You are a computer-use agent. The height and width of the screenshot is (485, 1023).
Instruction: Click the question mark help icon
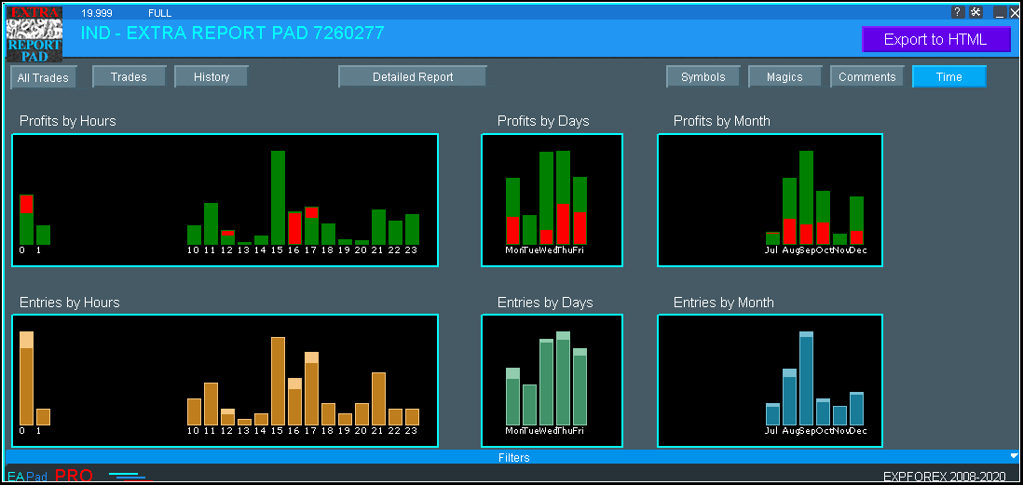(x=958, y=12)
